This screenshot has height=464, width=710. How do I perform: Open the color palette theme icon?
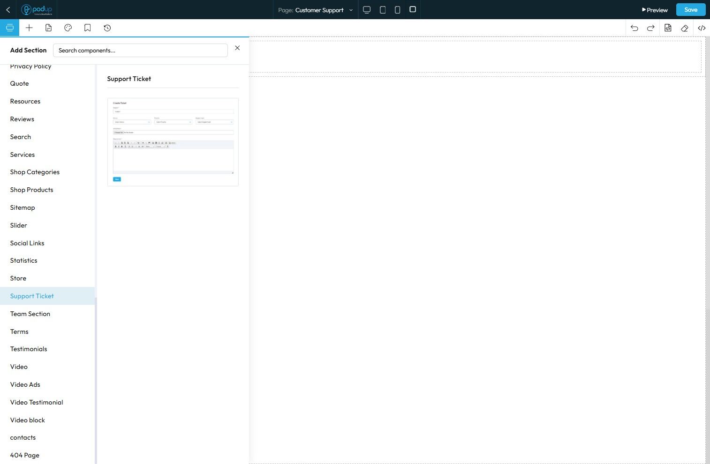(68, 28)
